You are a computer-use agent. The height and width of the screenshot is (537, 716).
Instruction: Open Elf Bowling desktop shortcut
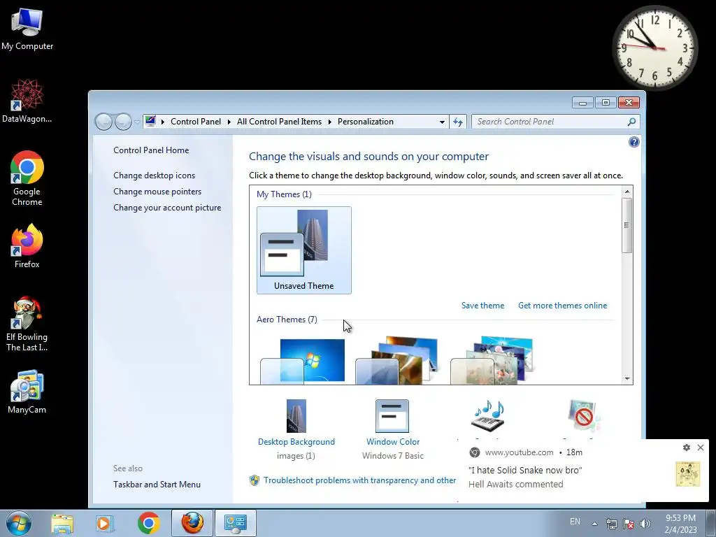point(27,323)
